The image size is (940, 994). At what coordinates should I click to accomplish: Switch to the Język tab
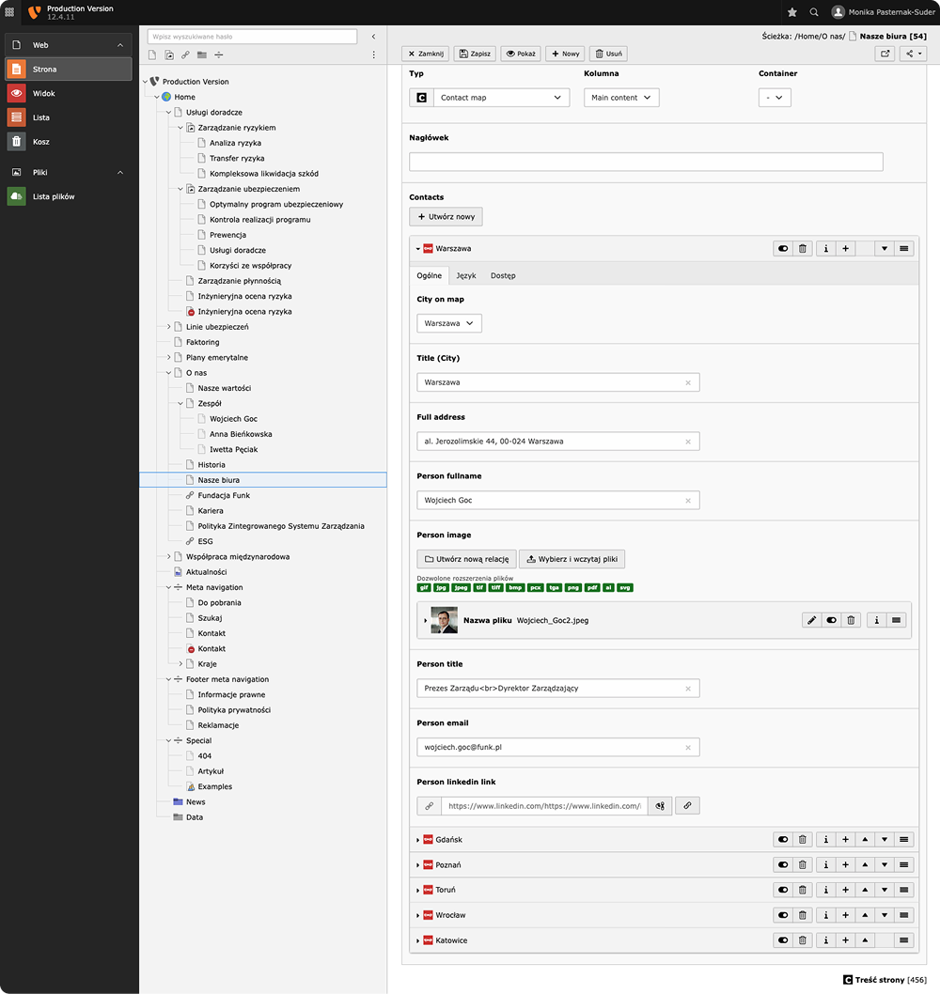coord(465,275)
